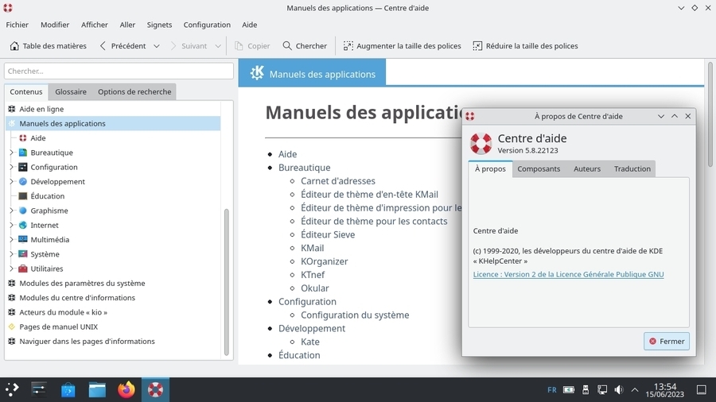Open the Précédent history dropdown arrow
Viewport: 716px width, 402px height.
click(x=157, y=46)
